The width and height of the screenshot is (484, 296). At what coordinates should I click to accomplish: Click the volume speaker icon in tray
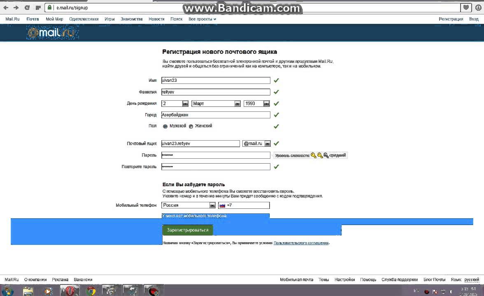click(451, 291)
